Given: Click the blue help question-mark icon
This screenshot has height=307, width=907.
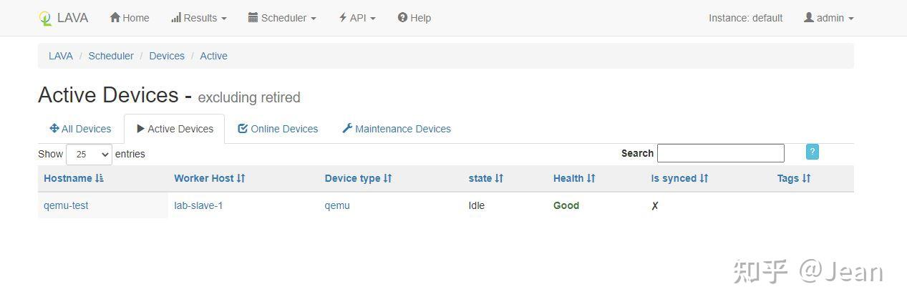Looking at the screenshot, I should 812,152.
